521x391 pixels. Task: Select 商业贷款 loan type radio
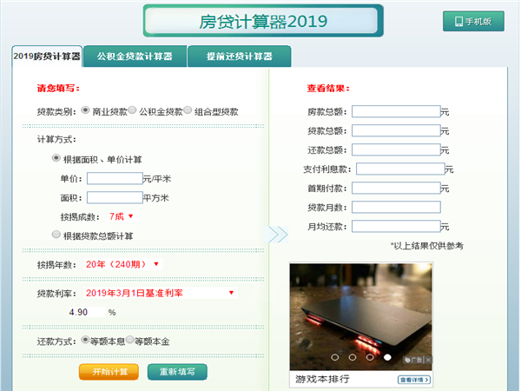pyautogui.click(x=85, y=110)
